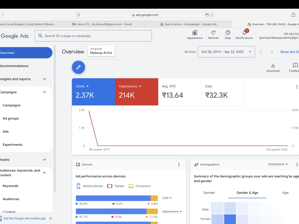The width and height of the screenshot is (299, 224).
Task: Select Overview in the sidebar
Action: [26, 53]
